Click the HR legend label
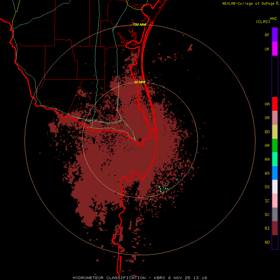This screenshot has height=280, width=280. tap(267, 146)
